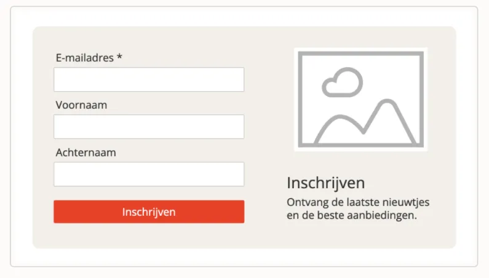Click the Voornaam label text
Screen dimensions: 489x278
(x=81, y=105)
